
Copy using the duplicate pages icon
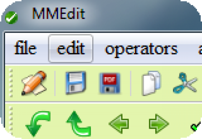[151, 83]
